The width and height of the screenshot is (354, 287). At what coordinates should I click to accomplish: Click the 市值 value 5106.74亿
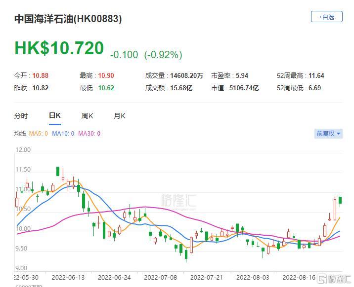[x=244, y=88]
